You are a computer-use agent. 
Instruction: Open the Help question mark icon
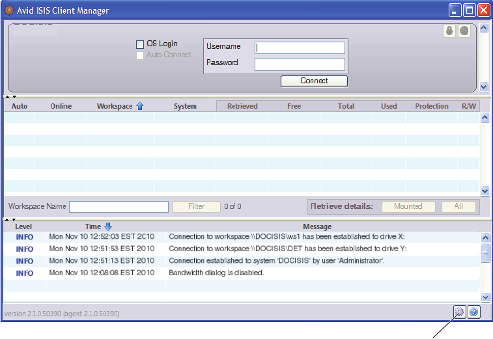click(x=474, y=312)
